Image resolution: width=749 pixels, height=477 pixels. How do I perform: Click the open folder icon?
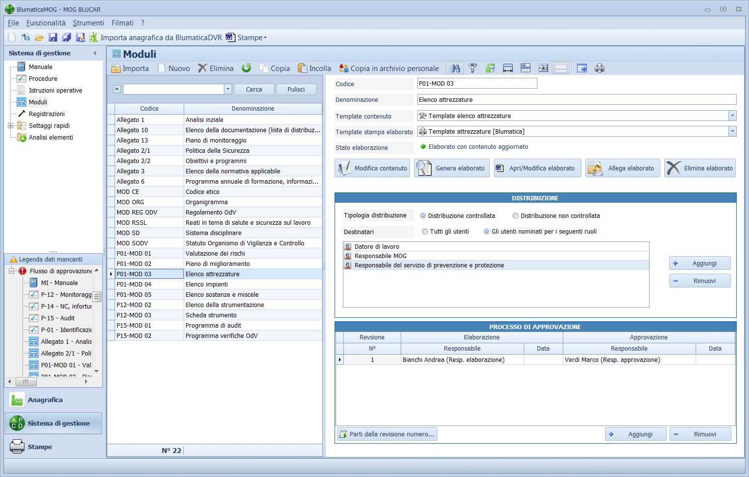[39, 38]
